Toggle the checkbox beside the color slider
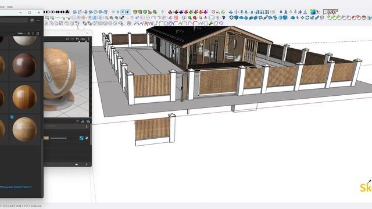 coord(87,138)
